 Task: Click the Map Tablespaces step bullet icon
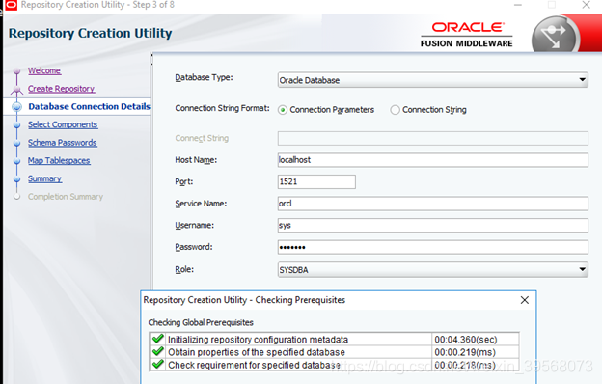(16, 161)
